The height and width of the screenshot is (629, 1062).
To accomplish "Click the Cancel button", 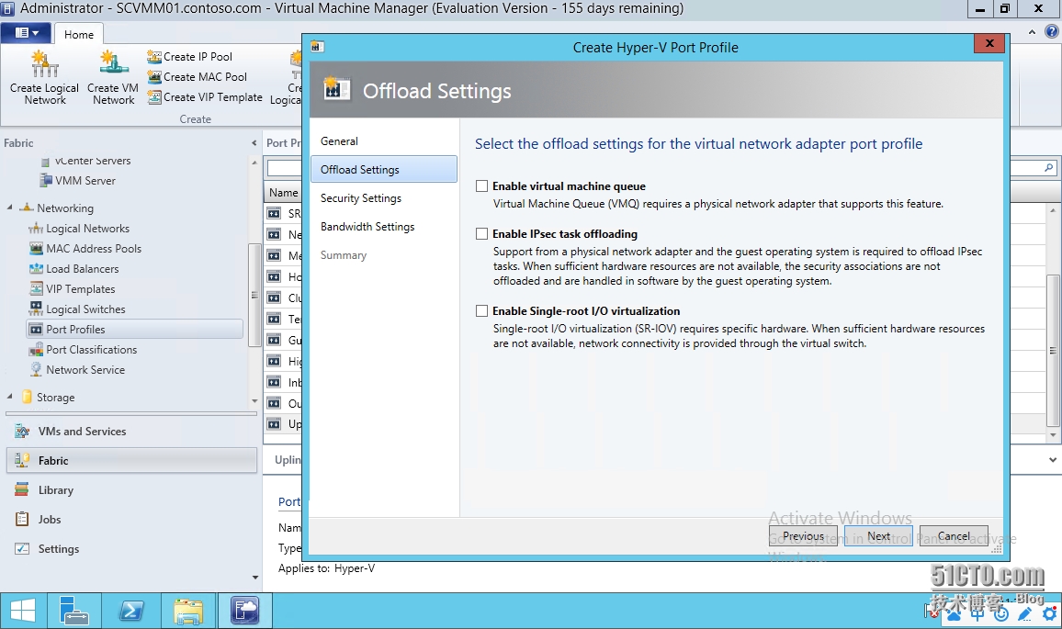I will pyautogui.click(x=954, y=535).
